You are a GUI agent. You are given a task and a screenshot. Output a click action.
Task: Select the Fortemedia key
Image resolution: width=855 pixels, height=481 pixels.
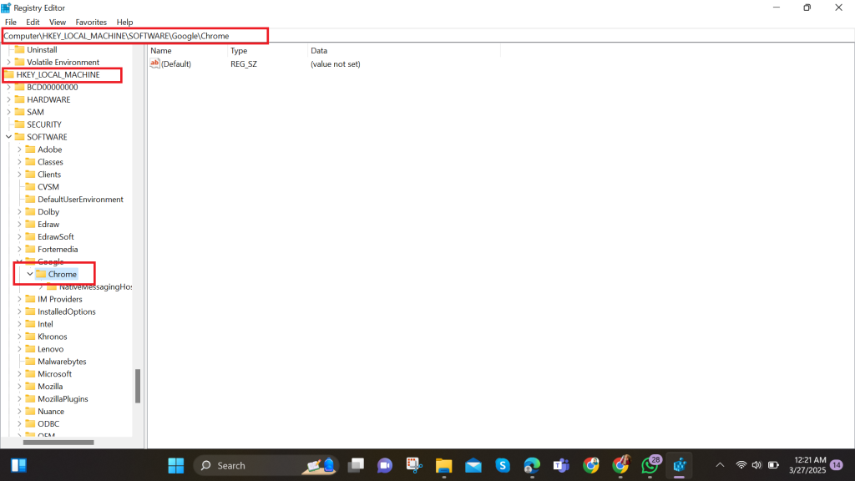coord(58,249)
